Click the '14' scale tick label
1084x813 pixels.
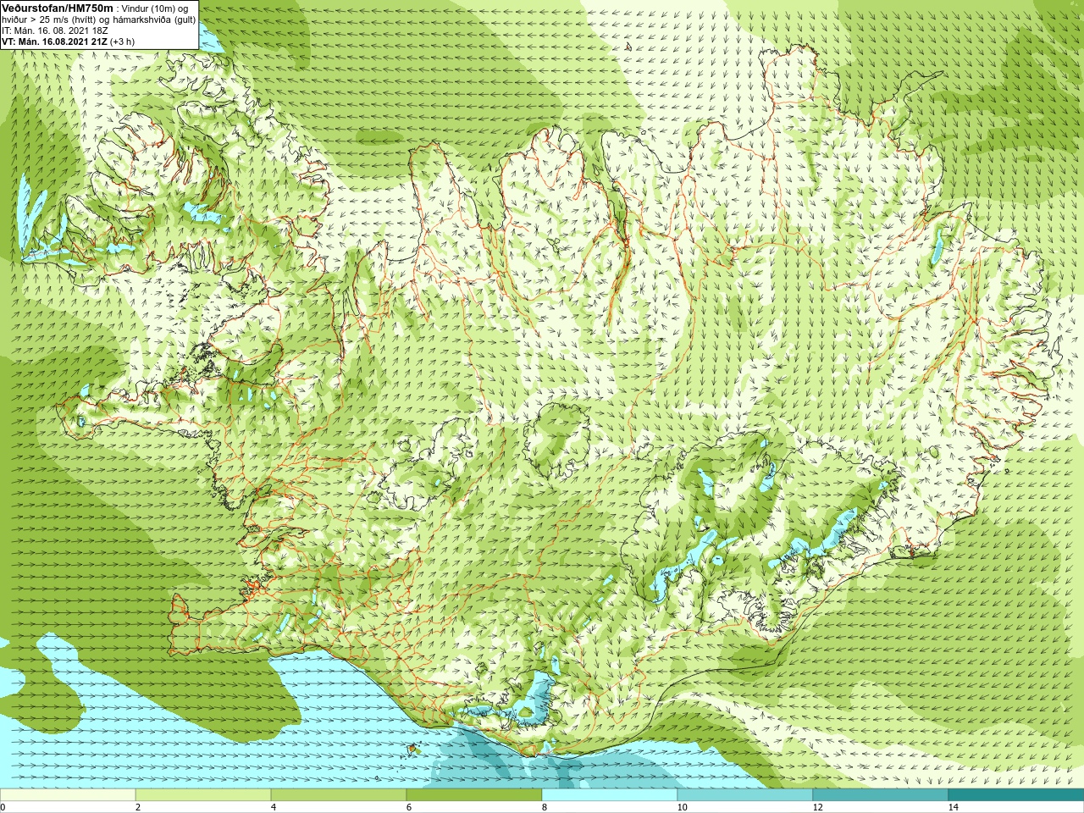pos(953,807)
